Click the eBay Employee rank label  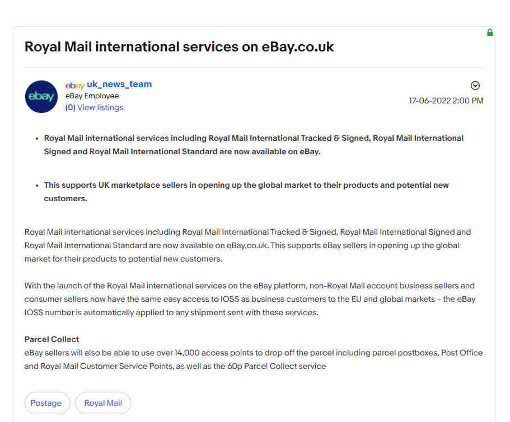click(x=92, y=96)
